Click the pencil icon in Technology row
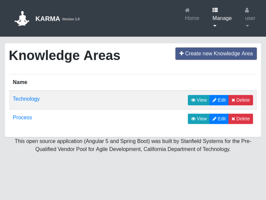 click(214, 100)
